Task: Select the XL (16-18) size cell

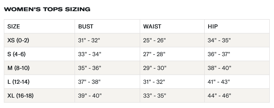Action: pyautogui.click(x=20, y=96)
